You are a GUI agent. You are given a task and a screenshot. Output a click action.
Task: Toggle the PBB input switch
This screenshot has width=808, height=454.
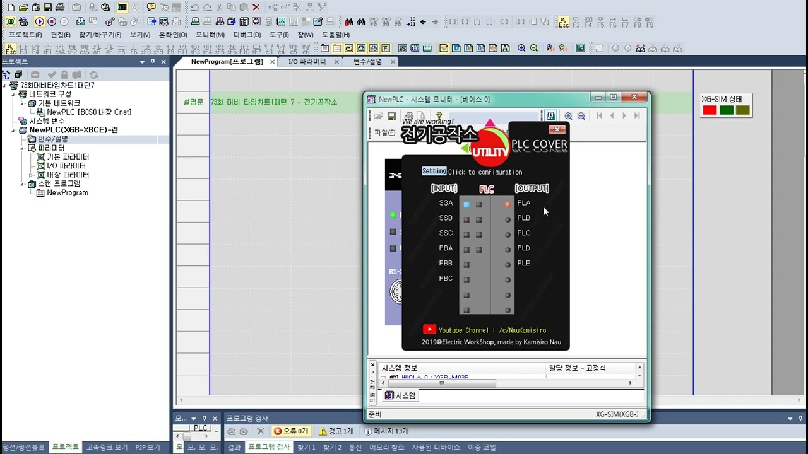(x=466, y=265)
